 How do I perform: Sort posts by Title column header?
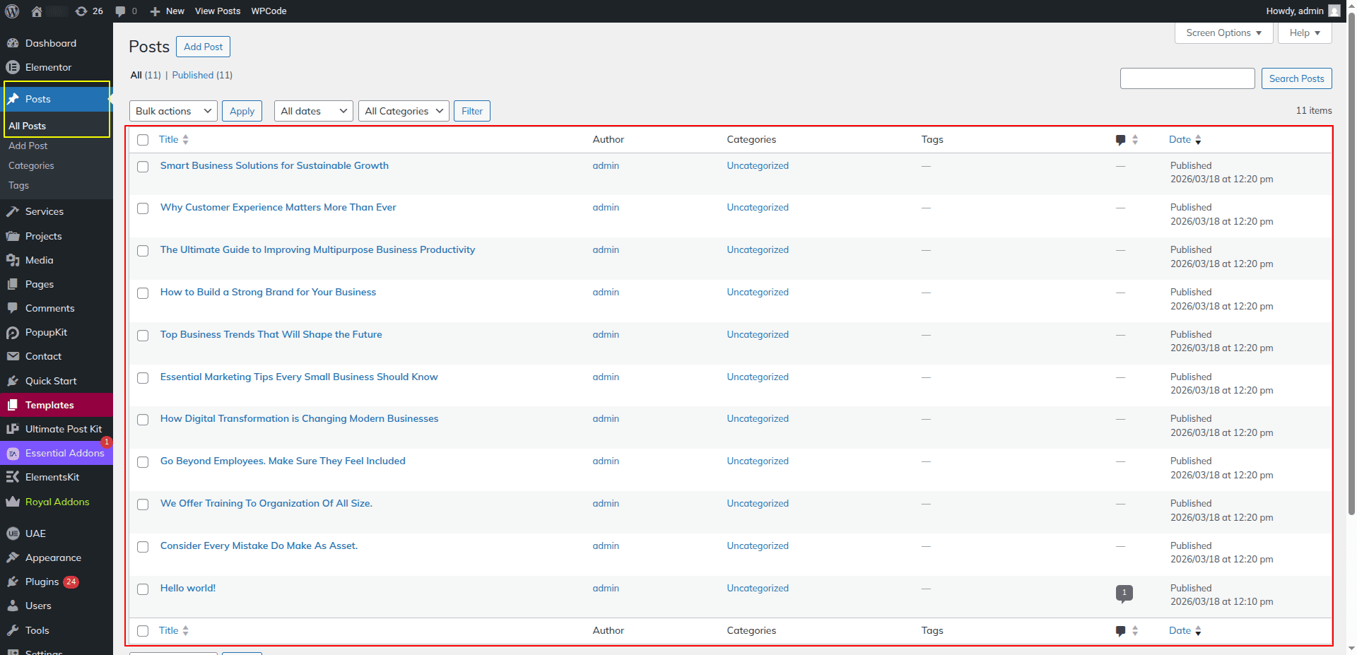(173, 139)
